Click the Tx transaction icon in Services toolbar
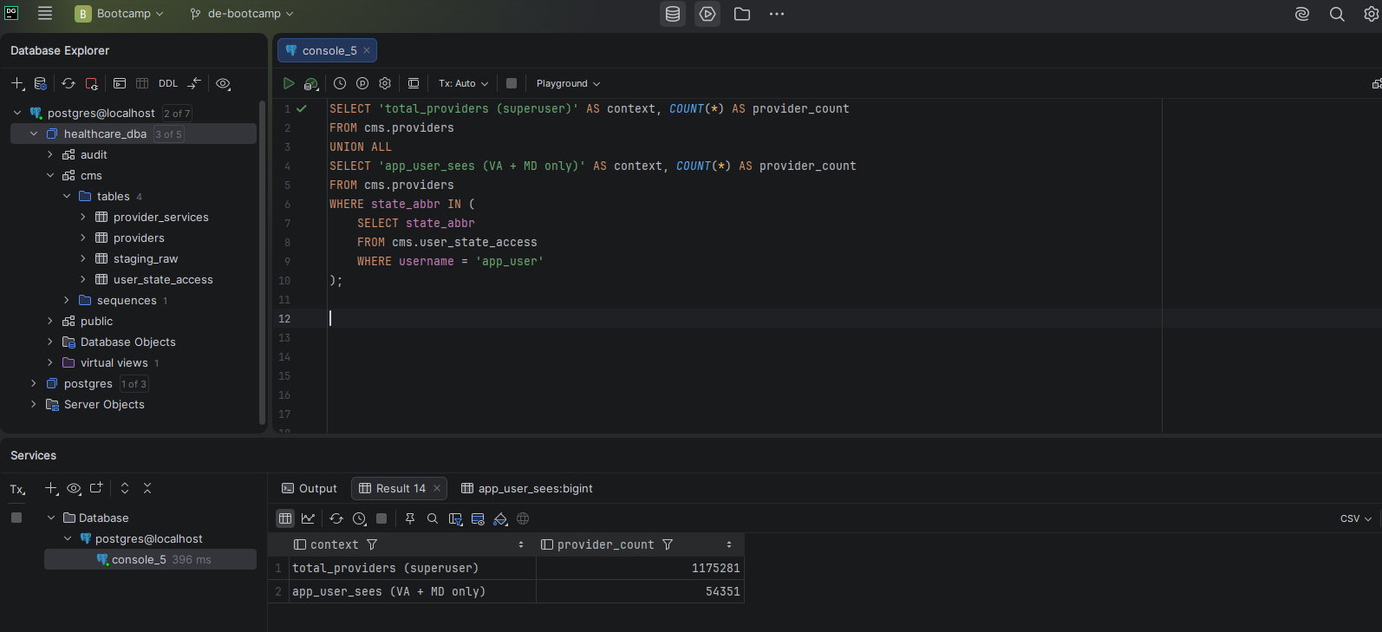The height and width of the screenshot is (632, 1382). click(x=17, y=489)
